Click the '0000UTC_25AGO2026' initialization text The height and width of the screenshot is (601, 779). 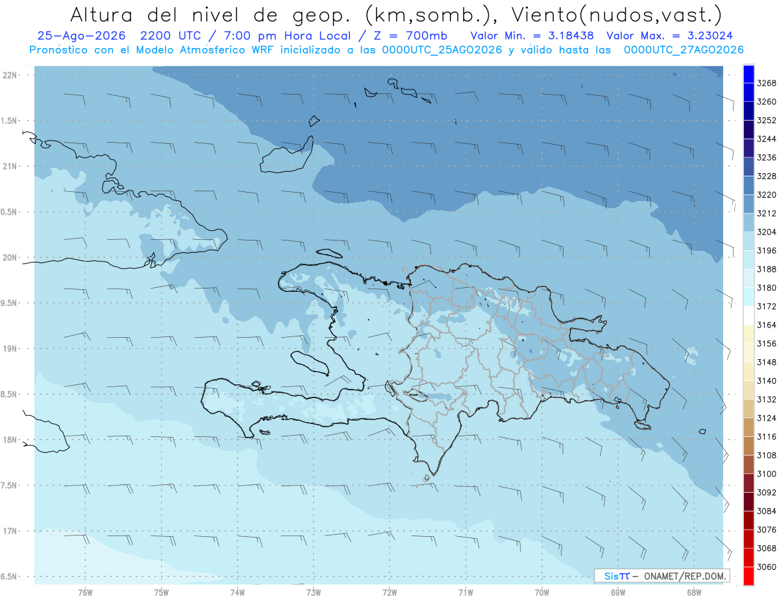tap(441, 50)
